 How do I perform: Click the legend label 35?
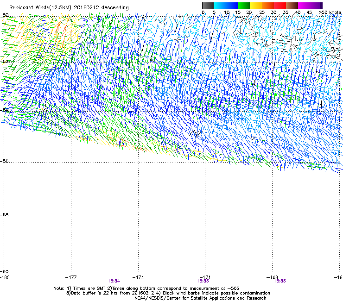(286, 13)
